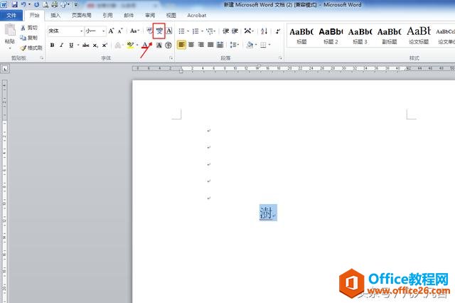Switch to the 审阅 (Review) tab
This screenshot has height=303, width=455.
point(150,15)
